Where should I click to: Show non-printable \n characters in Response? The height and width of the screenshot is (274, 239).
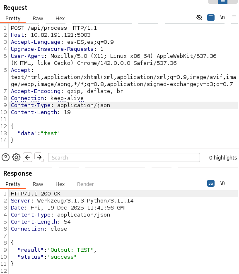pos(222,183)
